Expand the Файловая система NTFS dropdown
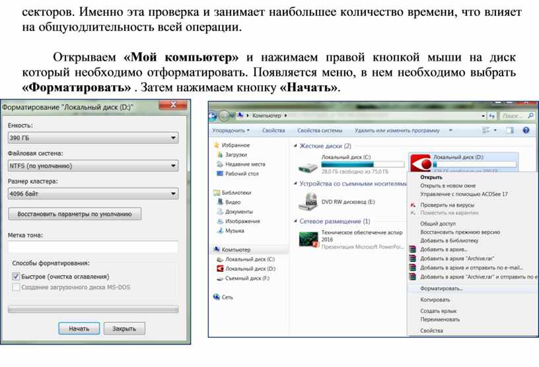The height and width of the screenshot is (367, 539). pyautogui.click(x=92, y=166)
